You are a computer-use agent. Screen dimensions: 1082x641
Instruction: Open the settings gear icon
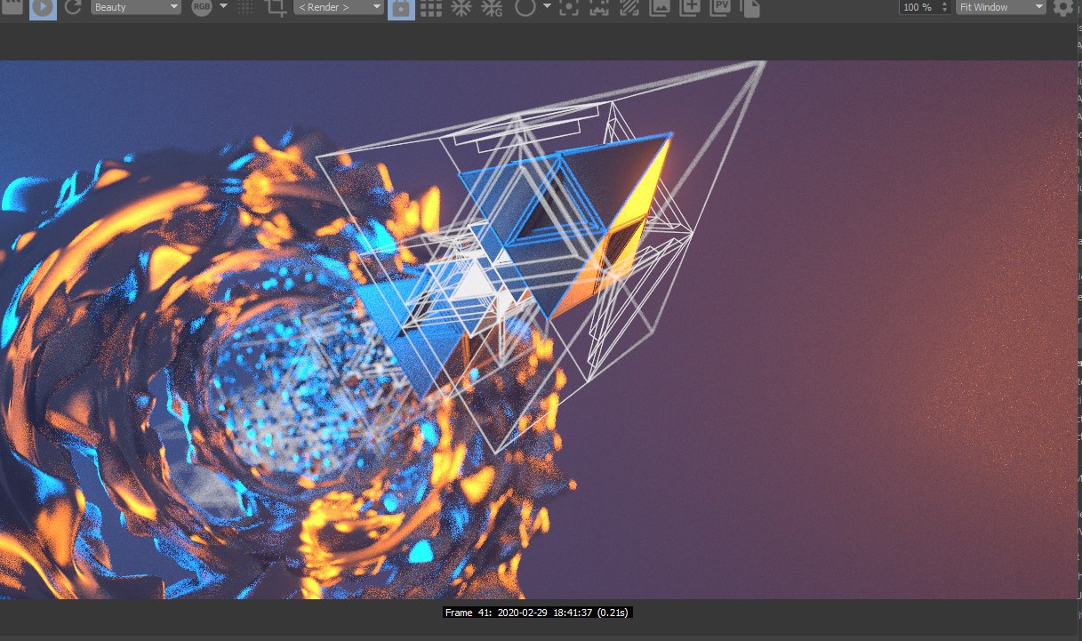1062,8
